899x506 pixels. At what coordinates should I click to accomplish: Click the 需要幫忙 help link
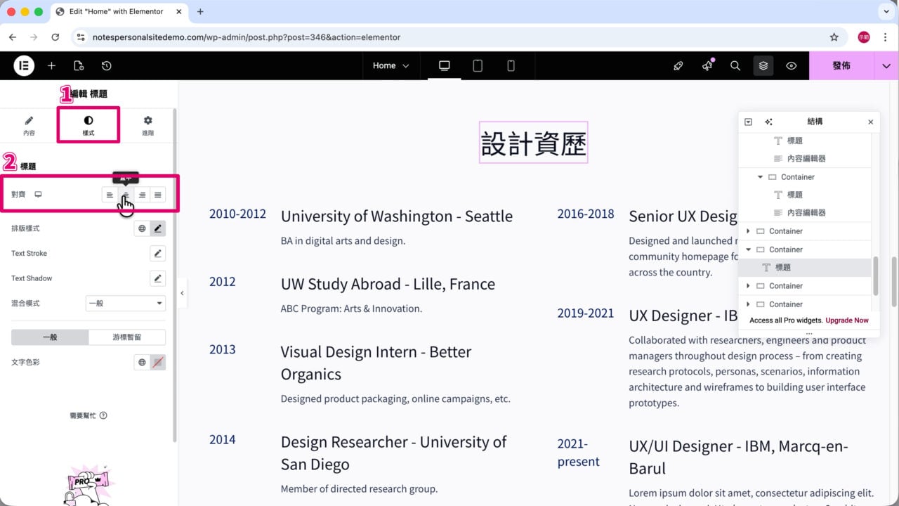(x=88, y=415)
